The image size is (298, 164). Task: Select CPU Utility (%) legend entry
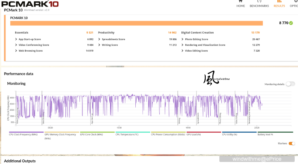(230, 134)
